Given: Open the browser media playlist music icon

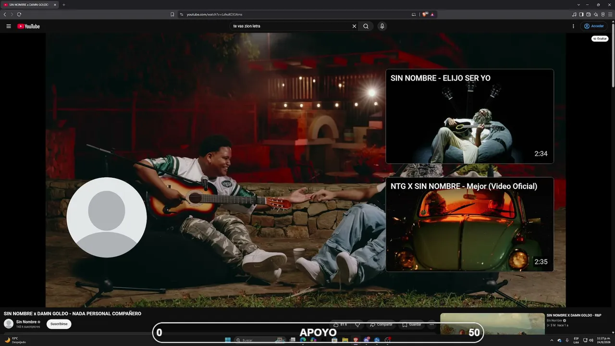Looking at the screenshot, I should tap(574, 14).
